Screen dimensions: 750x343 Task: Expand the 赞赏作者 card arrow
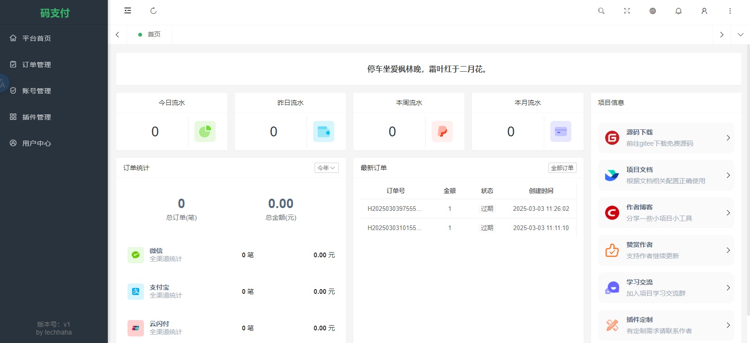click(728, 250)
